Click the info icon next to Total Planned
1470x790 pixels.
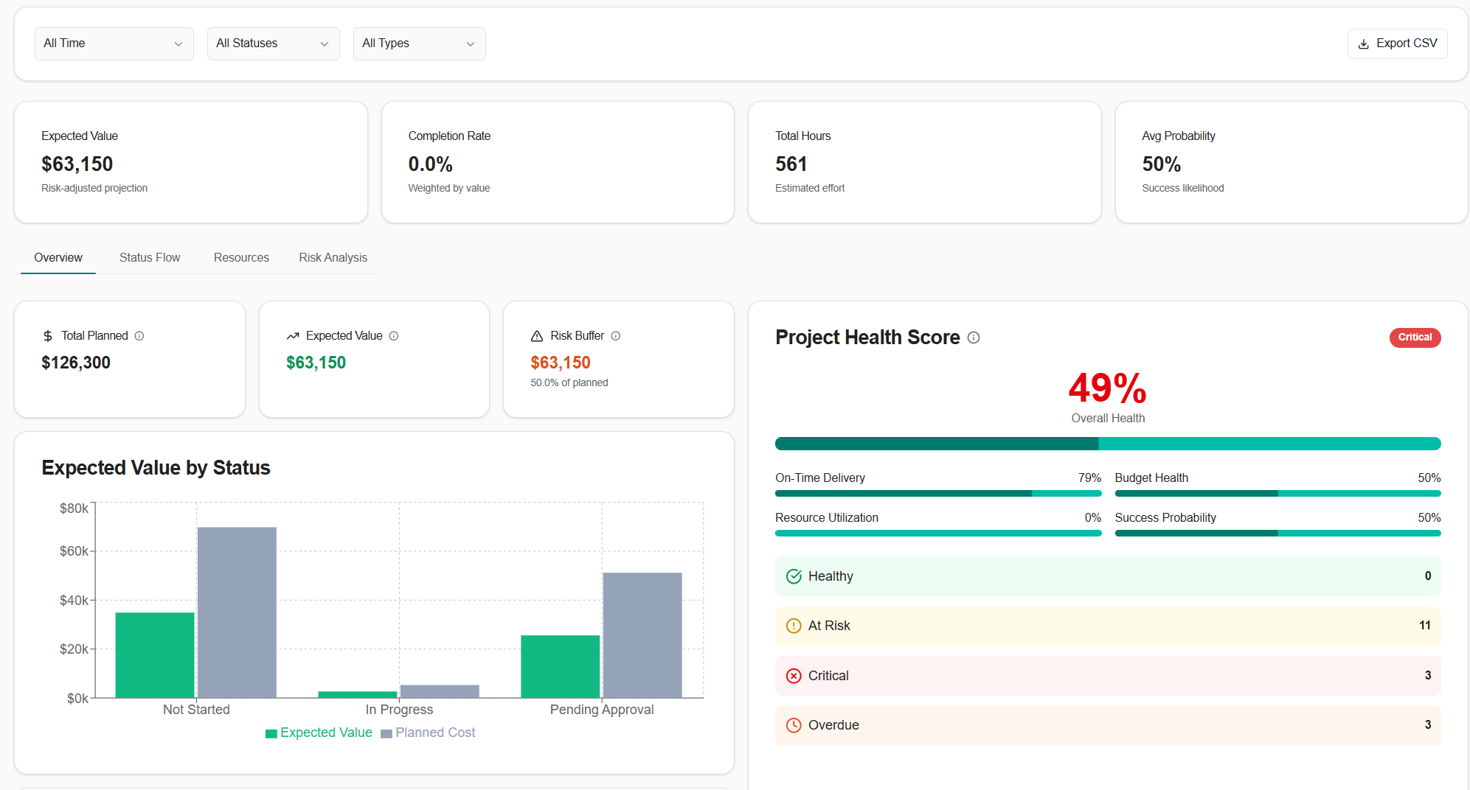click(140, 335)
